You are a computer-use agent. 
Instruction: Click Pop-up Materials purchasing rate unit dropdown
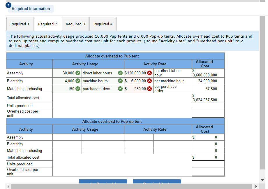pyautogui.click(x=172, y=150)
